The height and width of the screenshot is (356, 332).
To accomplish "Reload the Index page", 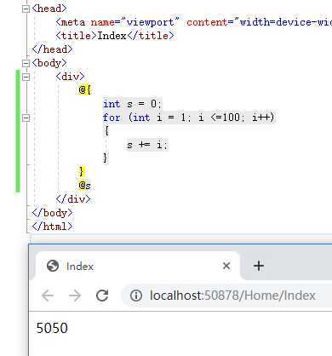I will pyautogui.click(x=102, y=296).
